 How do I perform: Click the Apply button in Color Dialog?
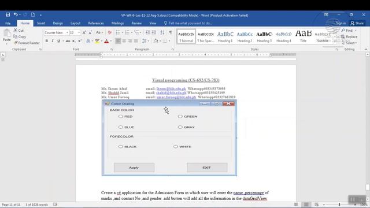(x=134, y=168)
